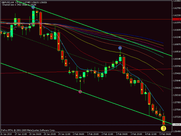Click the '2 Feb 12:00' time axis label
Viewport: 181px width, 136px height.
(x=107, y=134)
